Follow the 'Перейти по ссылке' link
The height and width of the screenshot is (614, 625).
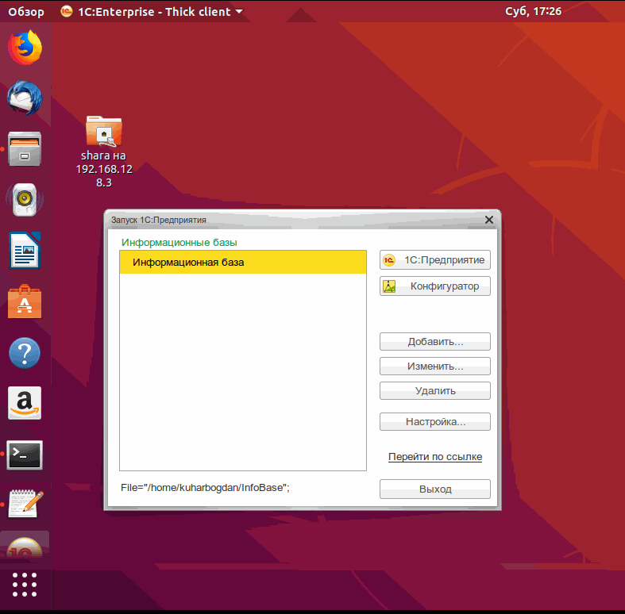(434, 457)
